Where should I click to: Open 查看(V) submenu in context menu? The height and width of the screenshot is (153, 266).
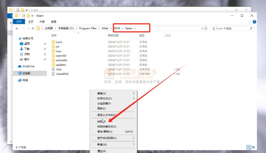[x=113, y=93]
